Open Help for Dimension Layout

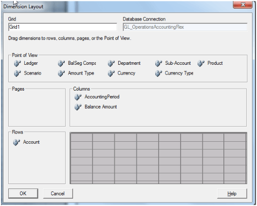[x=232, y=194]
